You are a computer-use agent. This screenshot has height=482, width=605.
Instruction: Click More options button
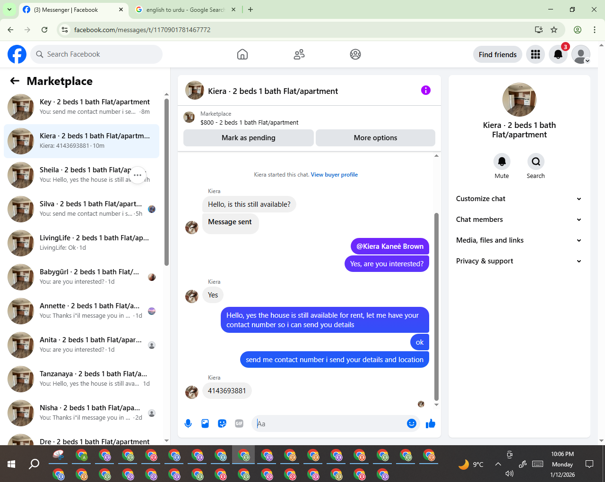coord(375,138)
